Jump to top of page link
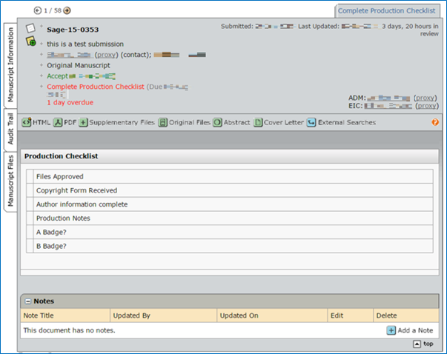 [x=423, y=344]
